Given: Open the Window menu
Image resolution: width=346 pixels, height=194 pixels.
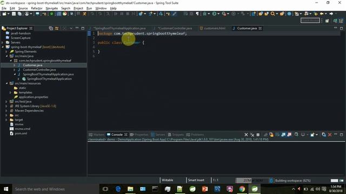Looking at the screenshot, I should click(101, 9).
